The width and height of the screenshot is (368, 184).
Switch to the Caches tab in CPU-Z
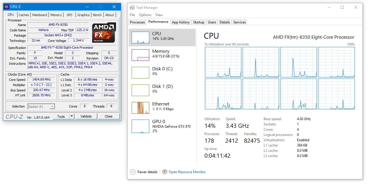pyautogui.click(x=24, y=15)
